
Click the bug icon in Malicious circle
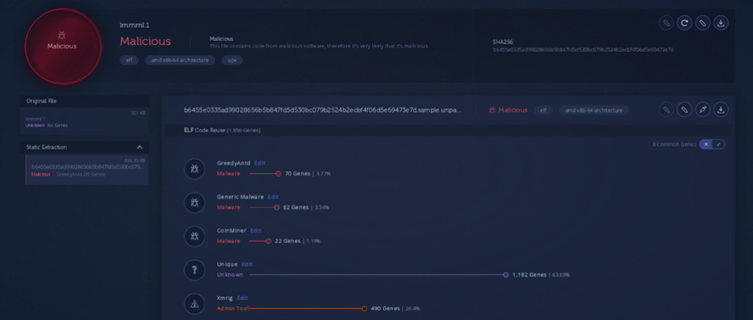coord(62,35)
